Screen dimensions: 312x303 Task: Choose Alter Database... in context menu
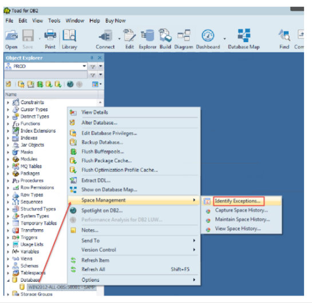[134, 123]
